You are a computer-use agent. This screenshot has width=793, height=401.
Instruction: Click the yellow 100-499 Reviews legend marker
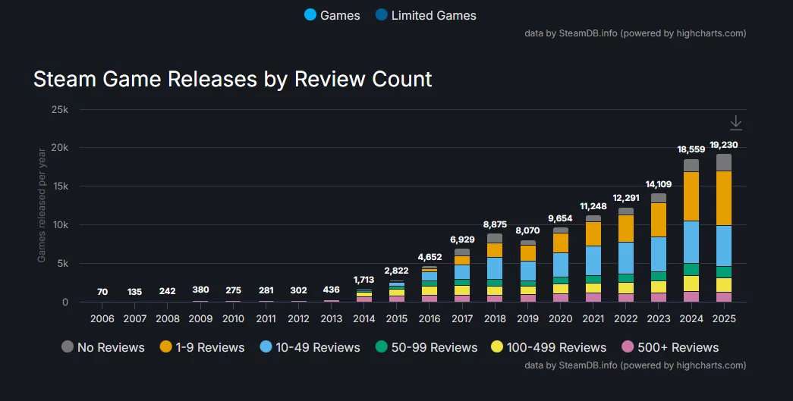pos(497,347)
